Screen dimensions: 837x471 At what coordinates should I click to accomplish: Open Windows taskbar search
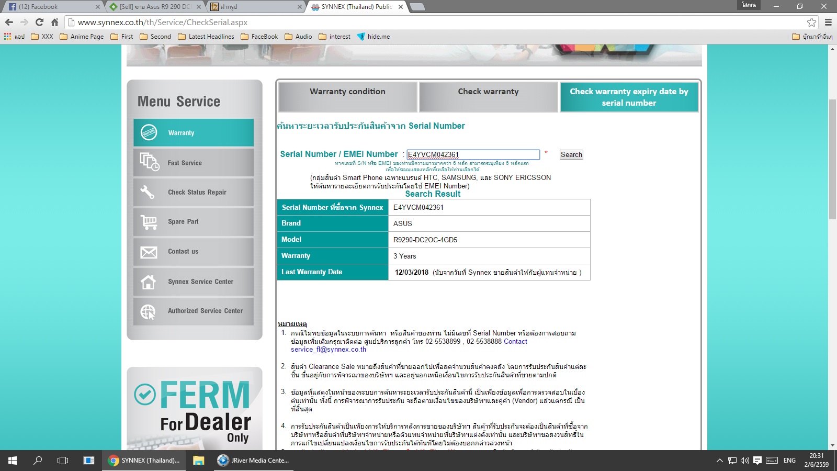pyautogui.click(x=38, y=461)
